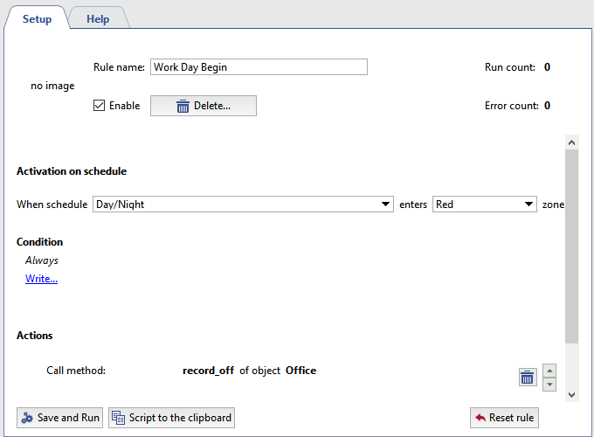Uncheck the Enable checkbox
The height and width of the screenshot is (437, 594).
(100, 106)
